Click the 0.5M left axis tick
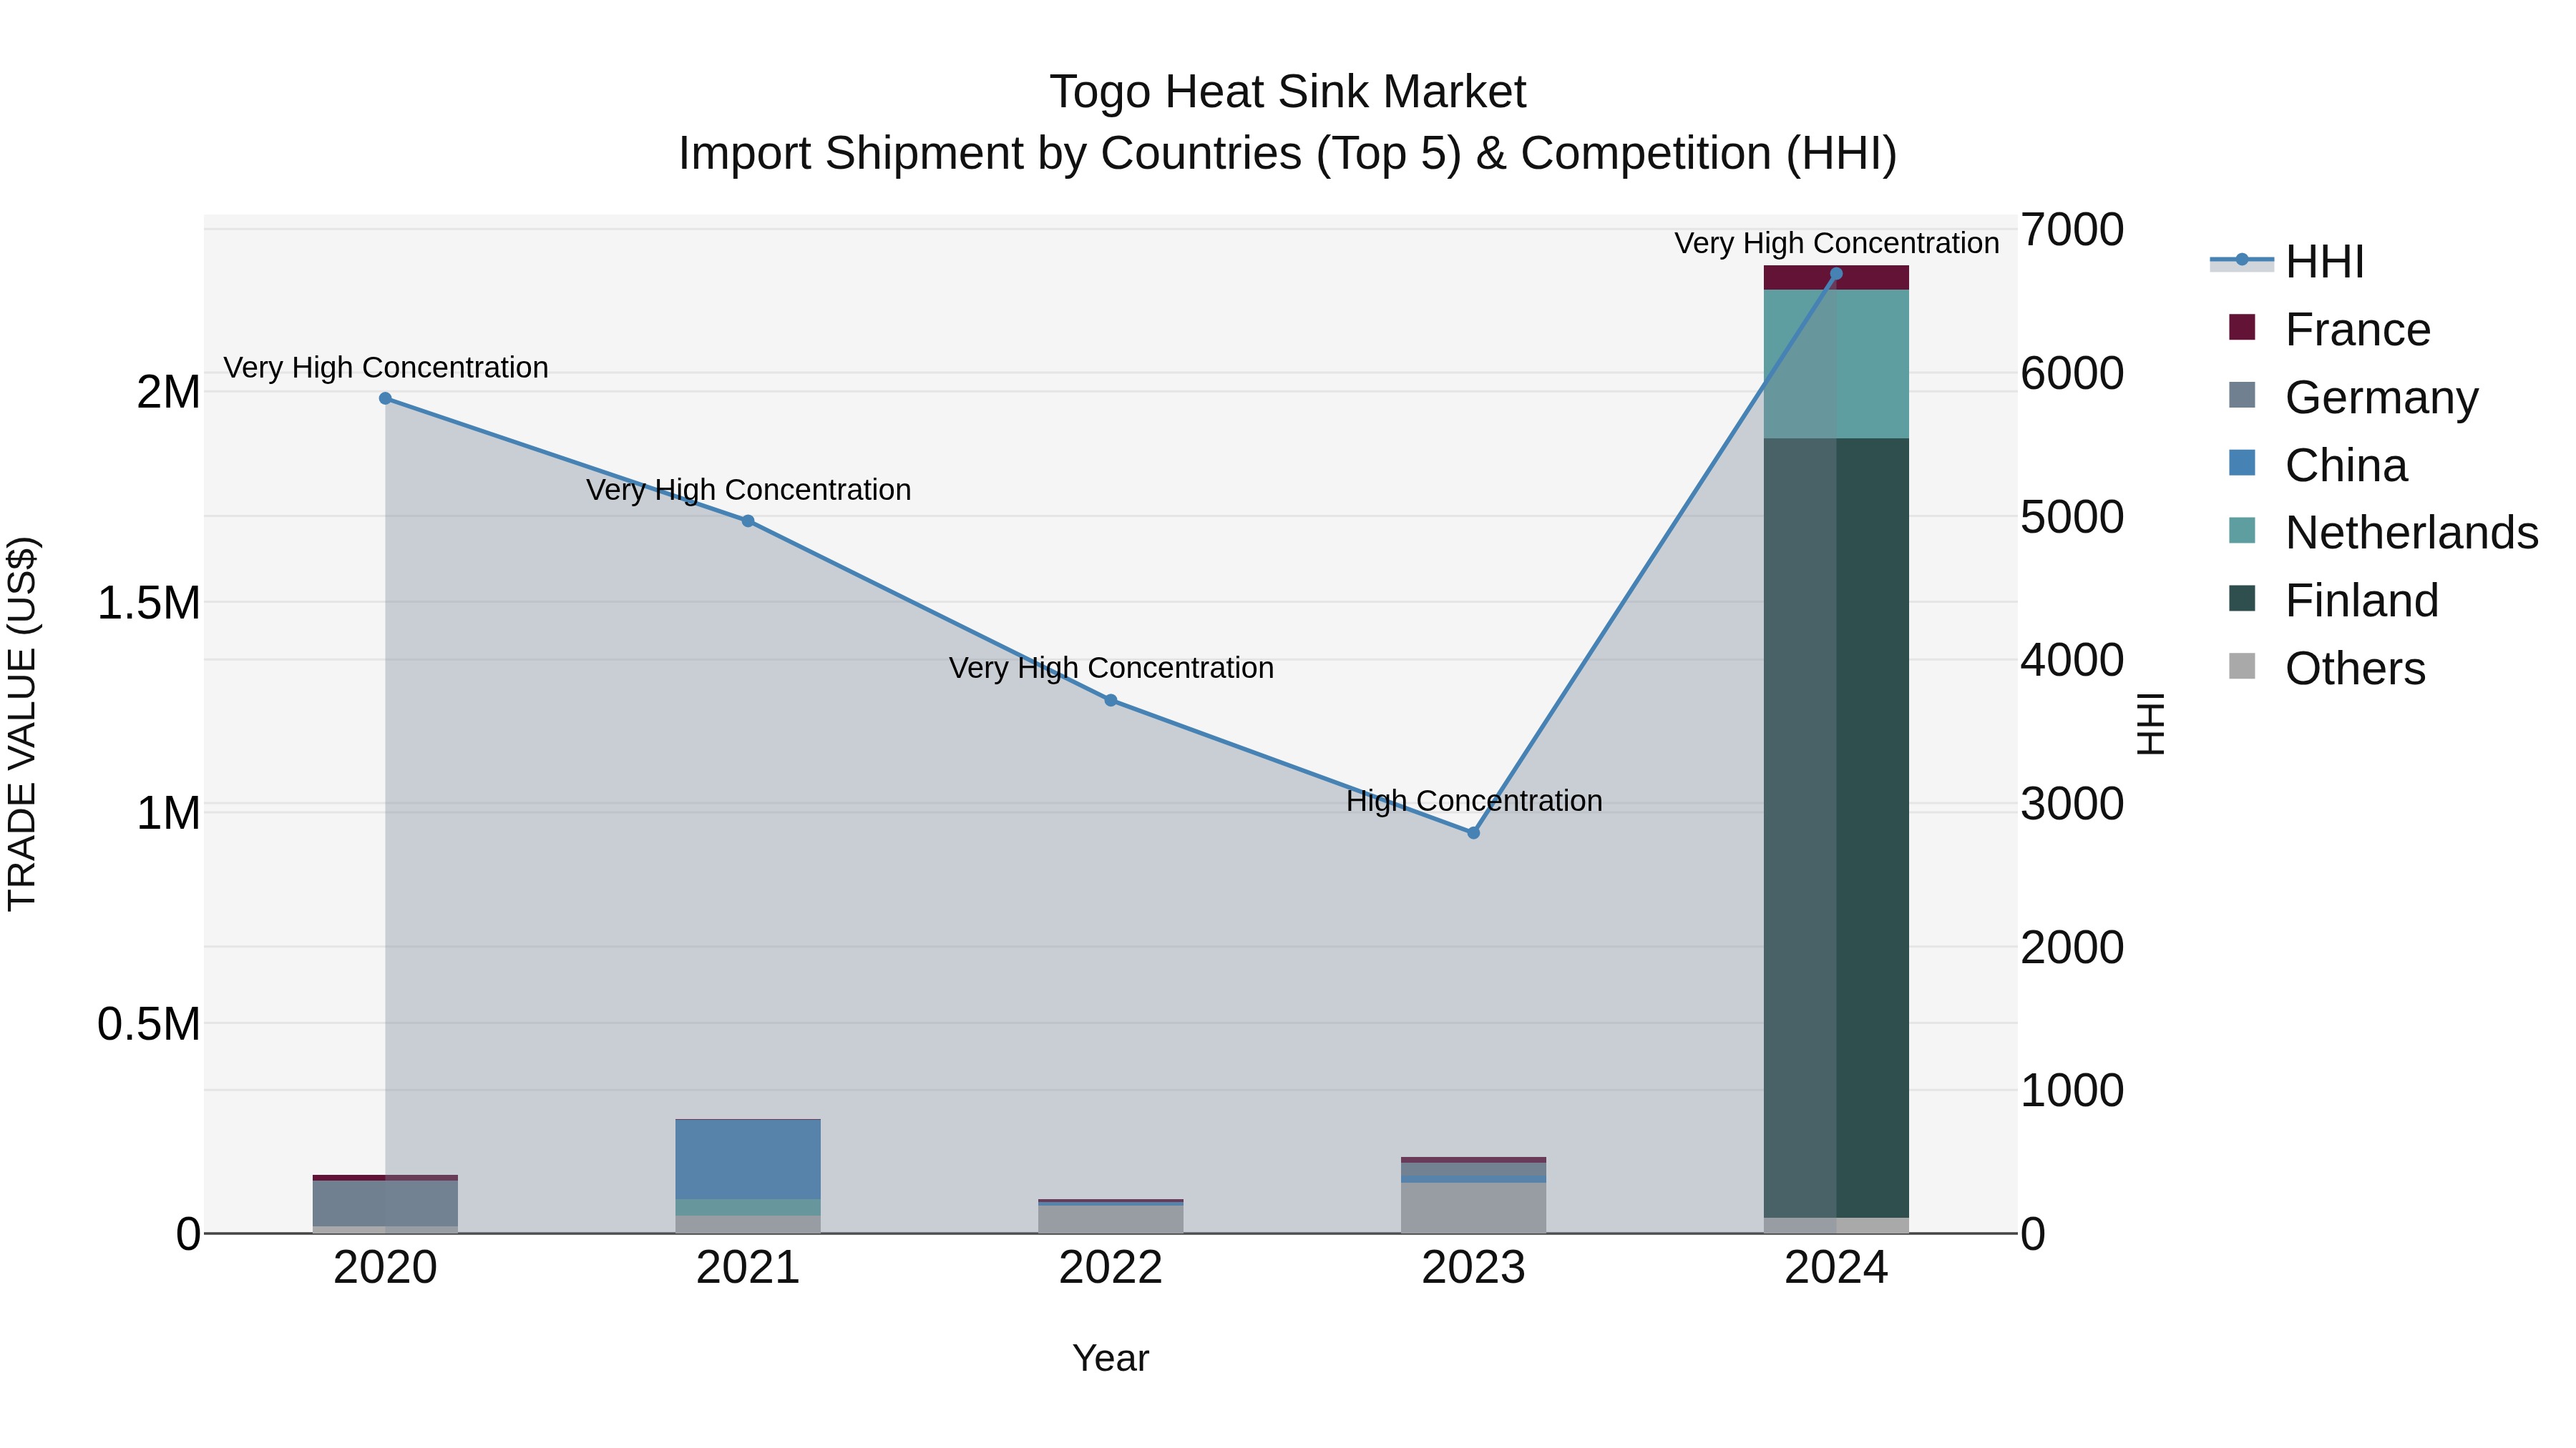The image size is (2576, 1448). pyautogui.click(x=149, y=1023)
